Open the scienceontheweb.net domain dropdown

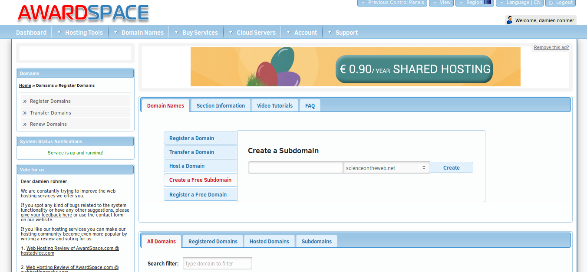[x=386, y=168]
